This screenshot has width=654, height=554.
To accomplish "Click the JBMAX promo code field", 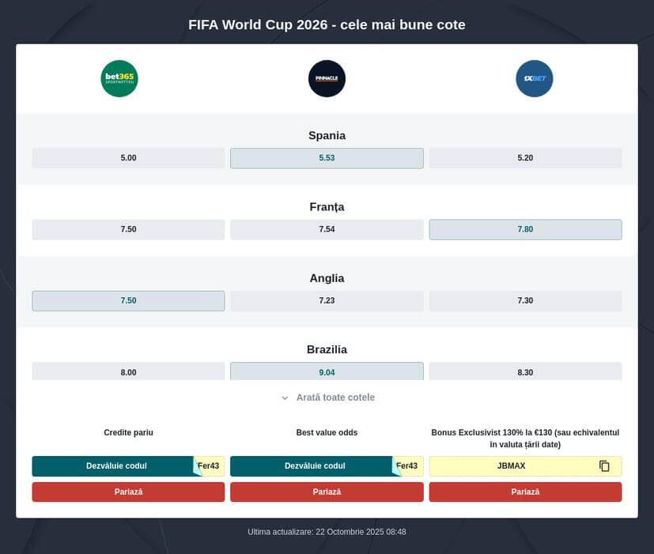I will click(511, 466).
